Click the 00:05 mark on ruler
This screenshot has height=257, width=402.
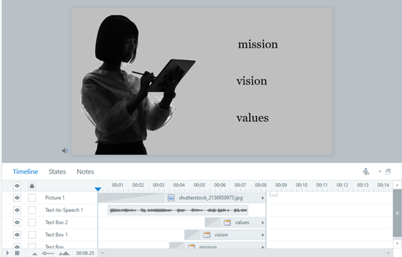coord(200,185)
